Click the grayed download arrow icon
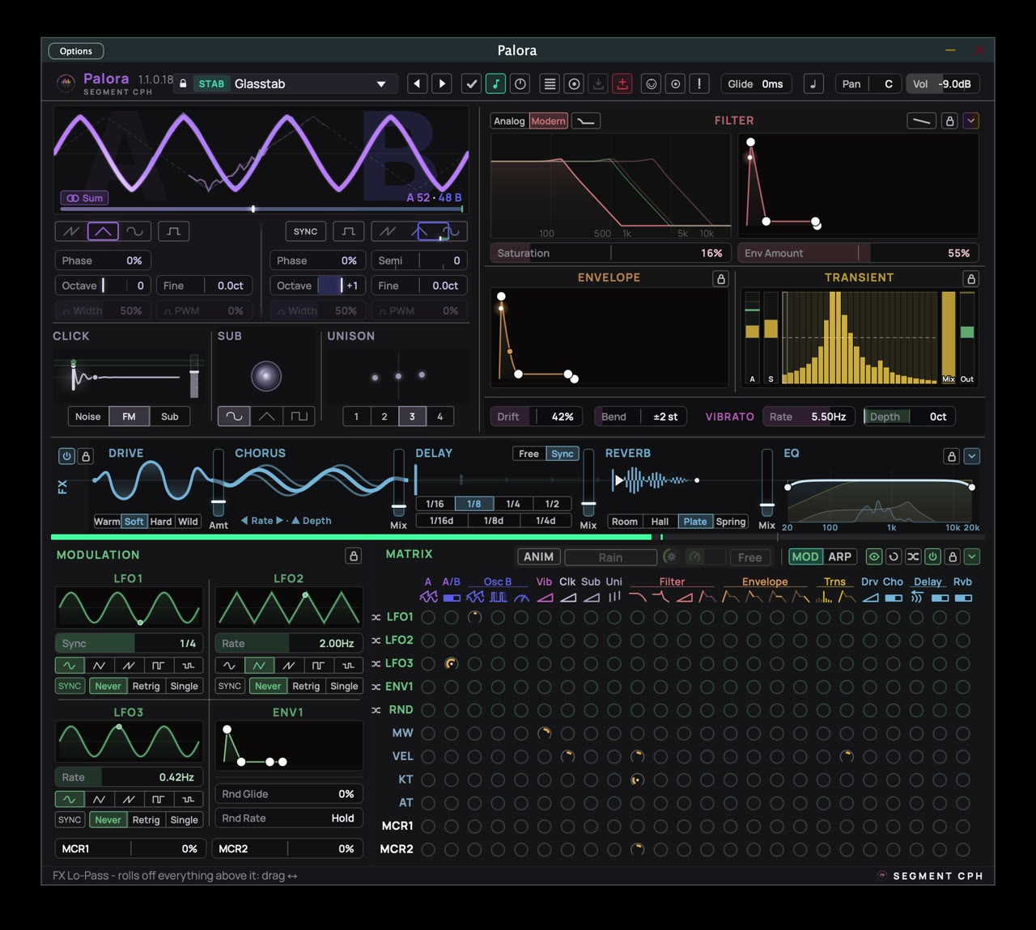The height and width of the screenshot is (930, 1036). point(598,83)
